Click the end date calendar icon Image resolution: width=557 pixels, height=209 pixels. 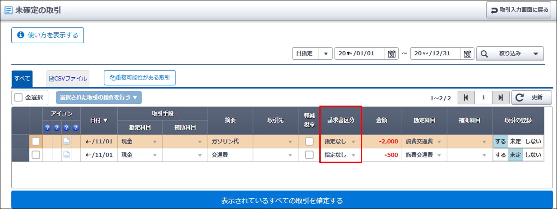(x=468, y=53)
